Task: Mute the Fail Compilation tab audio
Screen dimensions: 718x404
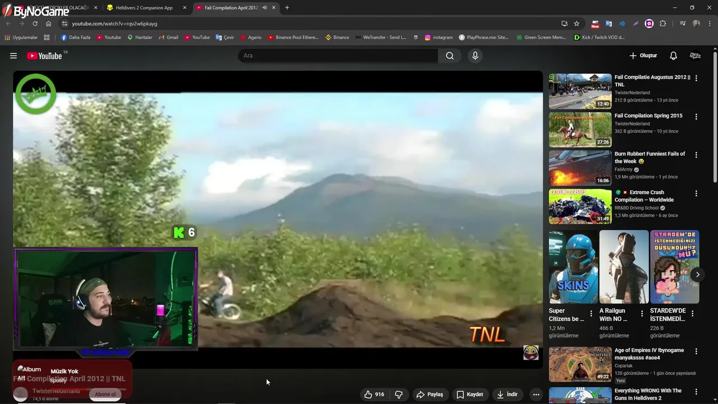Action: [264, 8]
